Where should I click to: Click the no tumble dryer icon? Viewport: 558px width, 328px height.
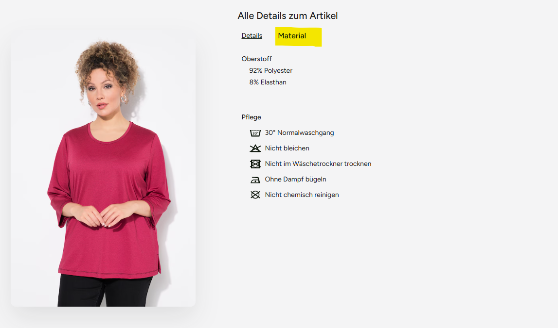point(255,164)
